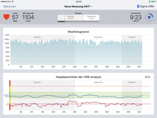Click the Hauptparameter der VNS-Analyse title

78,77
